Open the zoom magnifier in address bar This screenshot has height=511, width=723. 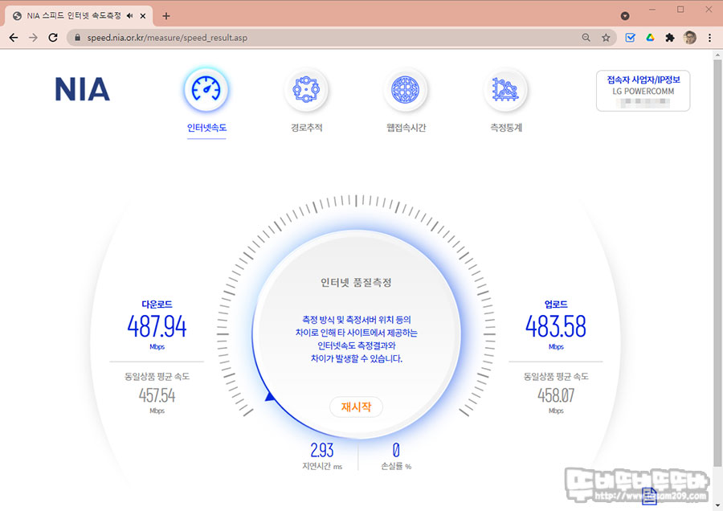(586, 38)
